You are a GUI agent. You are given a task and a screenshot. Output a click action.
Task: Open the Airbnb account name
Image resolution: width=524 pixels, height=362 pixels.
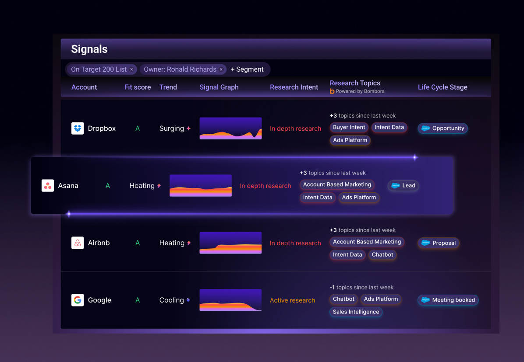[99, 243]
